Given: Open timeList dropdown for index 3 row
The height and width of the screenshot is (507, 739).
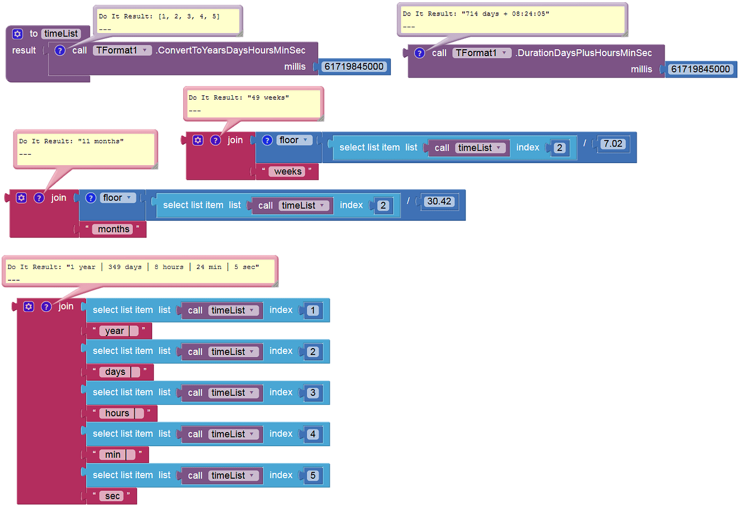Looking at the screenshot, I should tap(233, 393).
